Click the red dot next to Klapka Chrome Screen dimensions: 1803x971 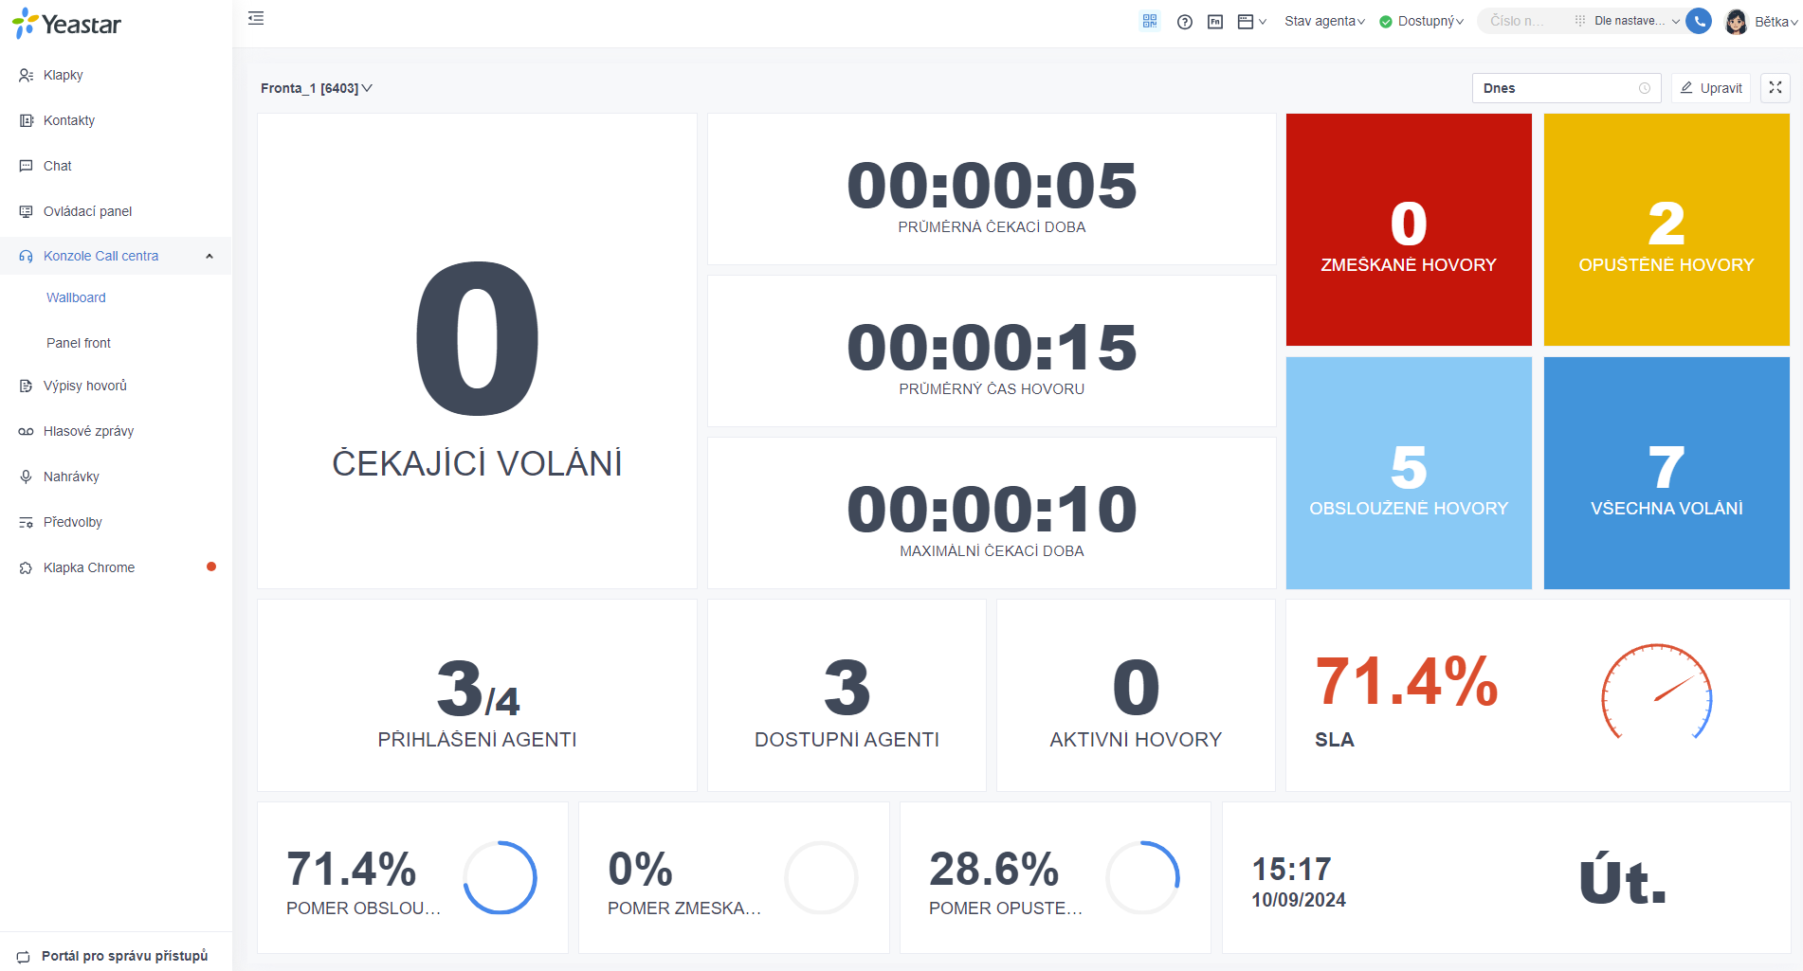[x=211, y=566]
